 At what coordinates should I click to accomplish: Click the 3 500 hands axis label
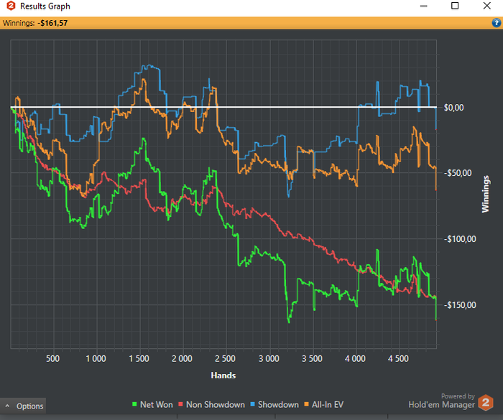(312, 358)
